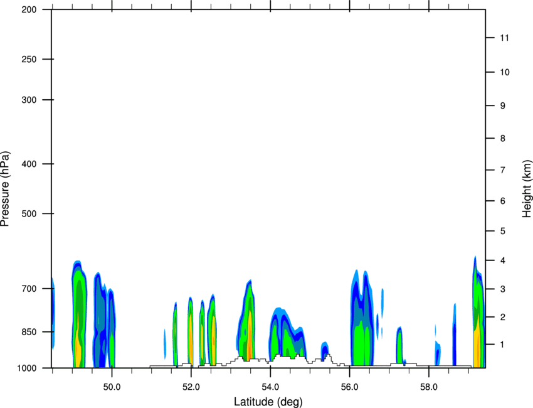
Task: Click latitude tick label 54.0
Action: tap(270, 387)
